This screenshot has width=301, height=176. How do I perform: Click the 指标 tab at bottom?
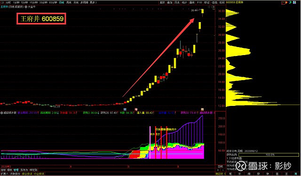[3, 170]
